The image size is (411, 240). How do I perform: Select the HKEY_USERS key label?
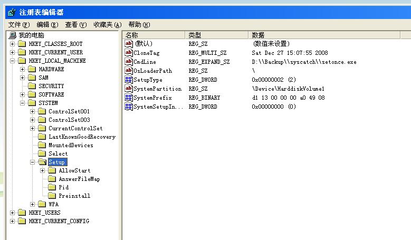pos(44,213)
